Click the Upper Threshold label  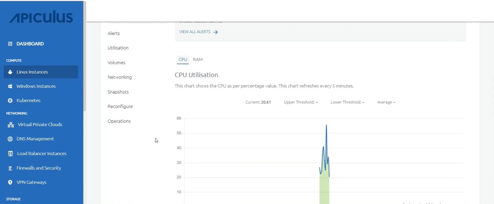coord(301,102)
